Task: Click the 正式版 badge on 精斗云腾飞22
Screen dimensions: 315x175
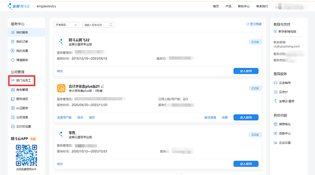Action: pyautogui.click(x=255, y=42)
